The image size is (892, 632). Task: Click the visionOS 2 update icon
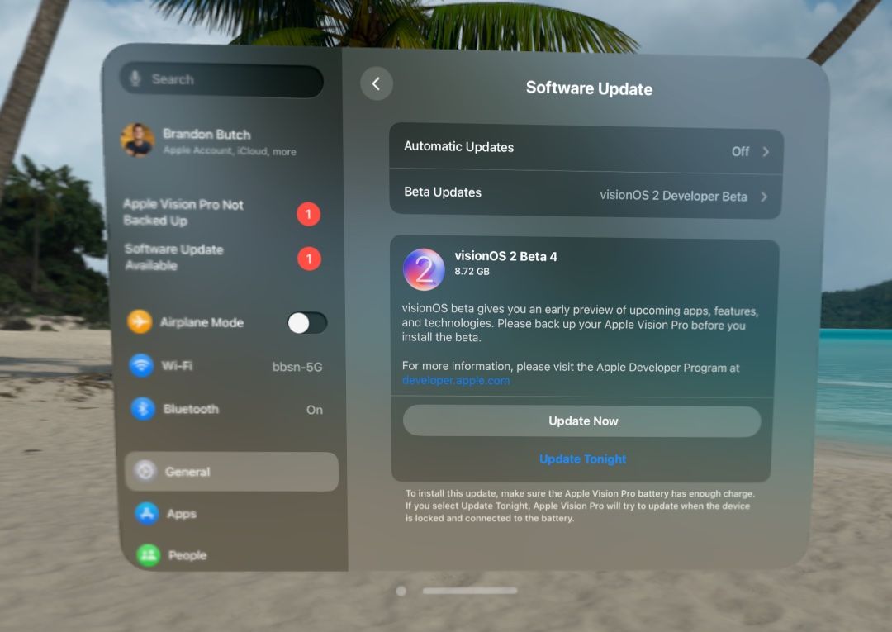coord(424,269)
